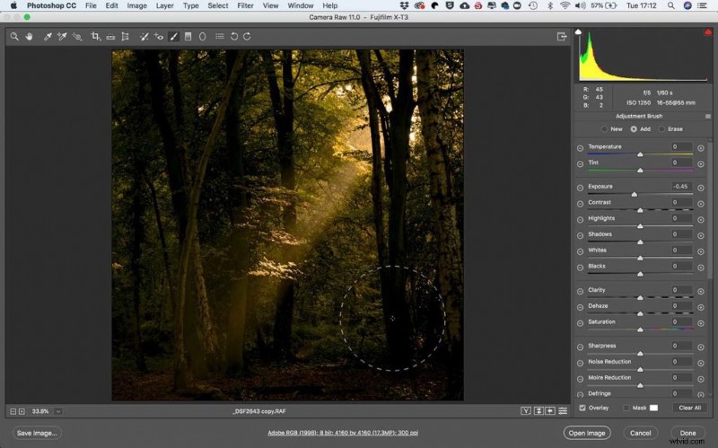This screenshot has height=448, width=718.
Task: Click the Done button
Action: coord(687,433)
